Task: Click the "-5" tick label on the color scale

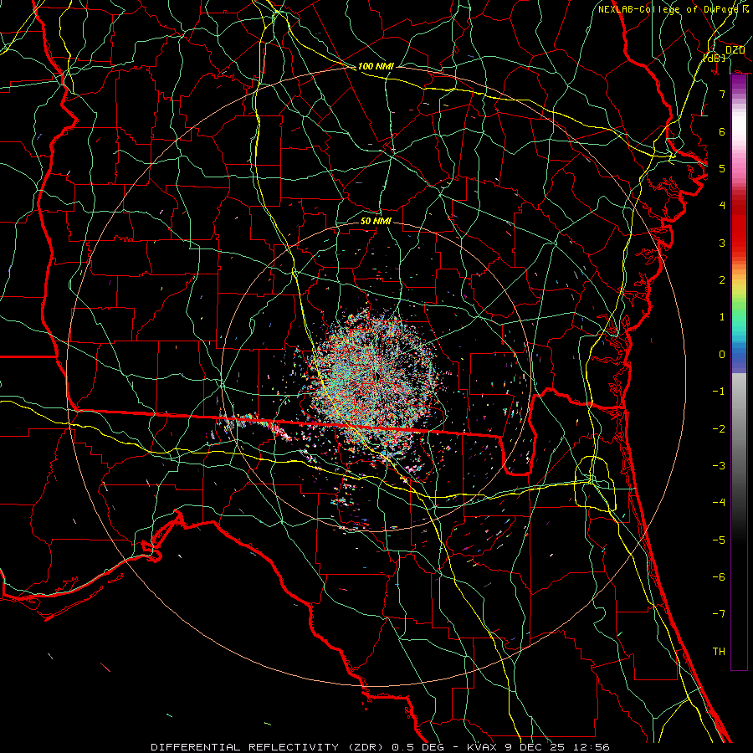Action: pos(719,540)
